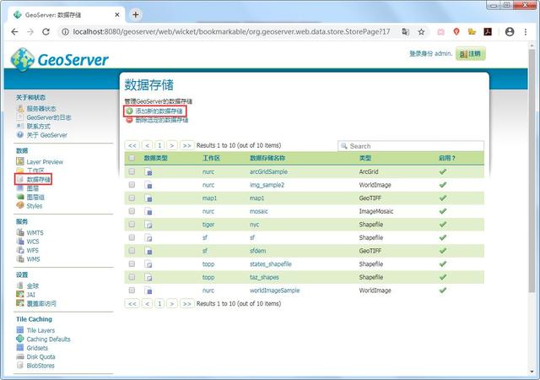Open the WFS service settings item
The height and width of the screenshot is (380, 540).
click(x=33, y=250)
